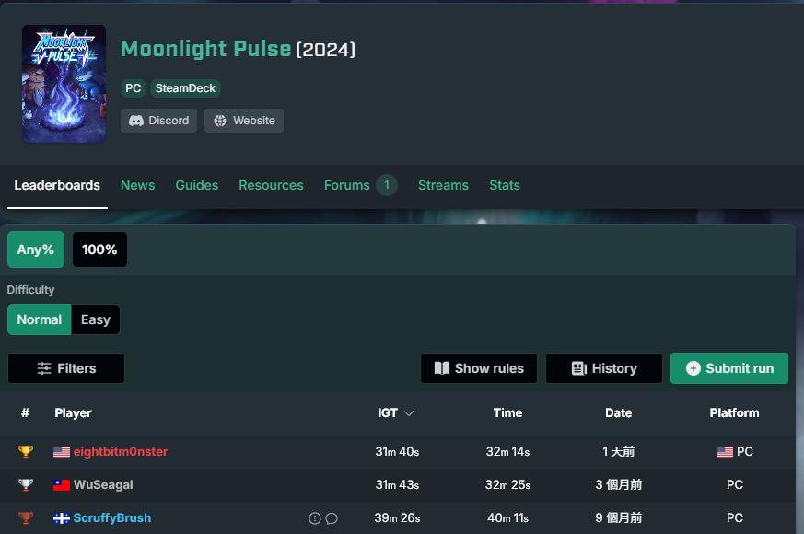This screenshot has height=534, width=804.
Task: Click the plus icon on Submit run
Action: [x=693, y=368]
